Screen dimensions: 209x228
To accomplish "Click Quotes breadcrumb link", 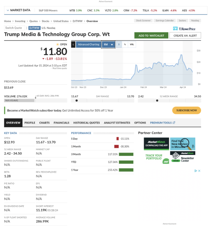I will (34, 21).
